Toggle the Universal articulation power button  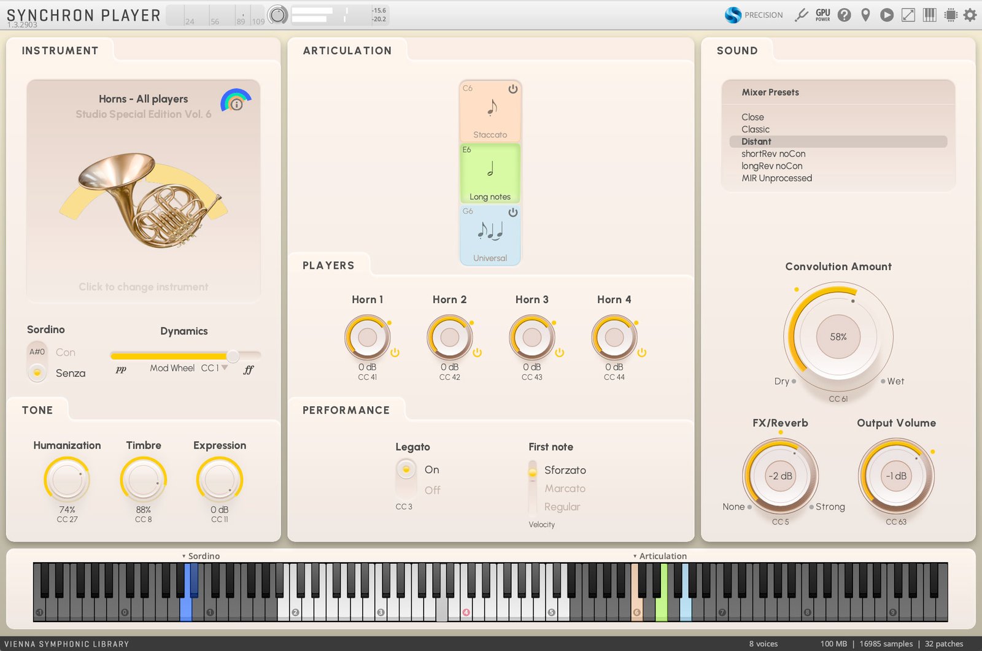pos(512,212)
